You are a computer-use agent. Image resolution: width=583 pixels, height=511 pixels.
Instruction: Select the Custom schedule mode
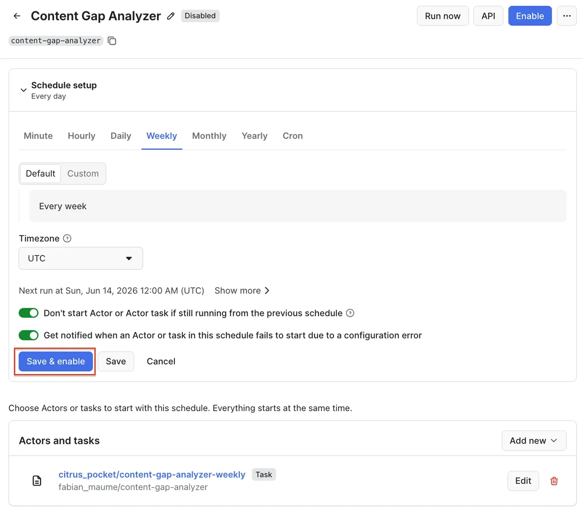pos(83,173)
